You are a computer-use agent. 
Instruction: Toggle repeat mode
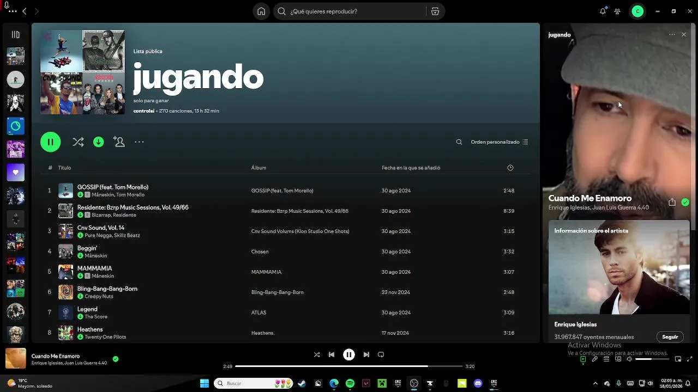pos(381,354)
